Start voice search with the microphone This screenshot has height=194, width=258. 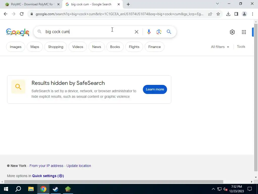point(149,32)
